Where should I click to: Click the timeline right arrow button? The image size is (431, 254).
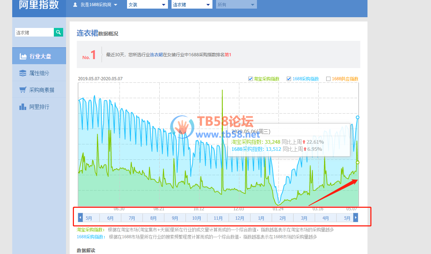356,217
